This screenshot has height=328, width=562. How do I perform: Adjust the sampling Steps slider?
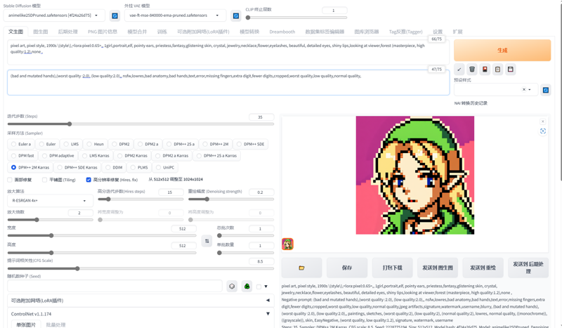[140, 124]
